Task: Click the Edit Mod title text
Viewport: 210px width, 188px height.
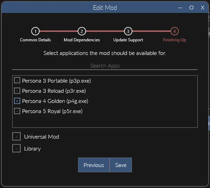Action: tap(105, 8)
